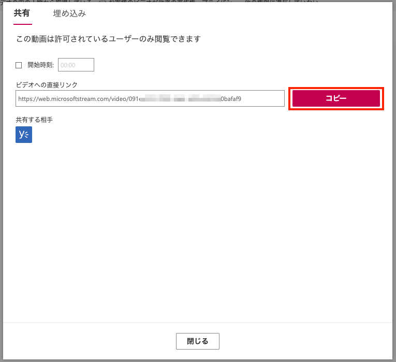The image size is (396, 362).
Task: Focus the 00:00 start time field
Action: point(76,65)
